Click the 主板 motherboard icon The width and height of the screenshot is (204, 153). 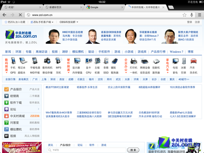[98, 61]
